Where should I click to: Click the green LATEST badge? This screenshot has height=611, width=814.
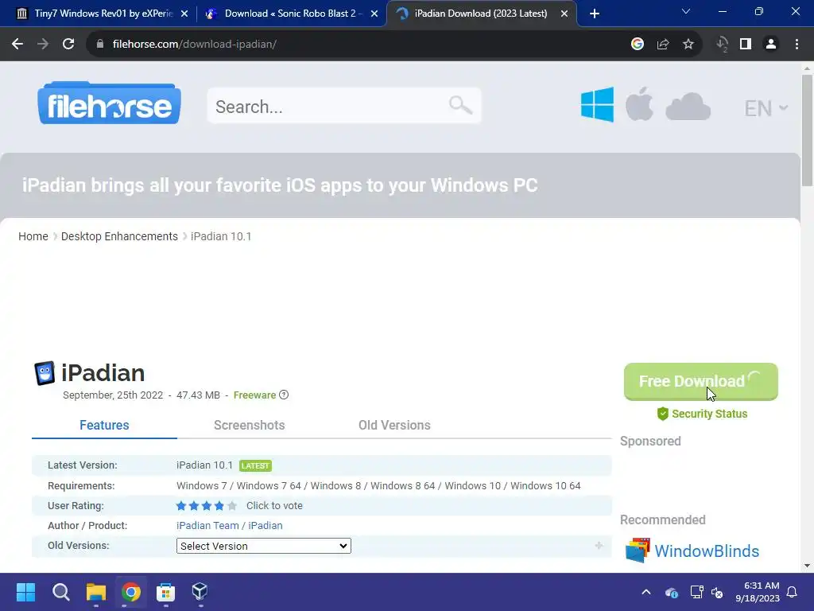[x=255, y=465]
